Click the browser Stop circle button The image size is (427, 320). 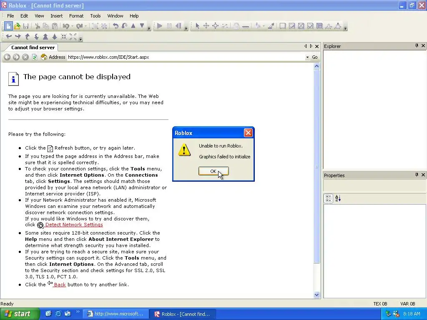(x=25, y=57)
